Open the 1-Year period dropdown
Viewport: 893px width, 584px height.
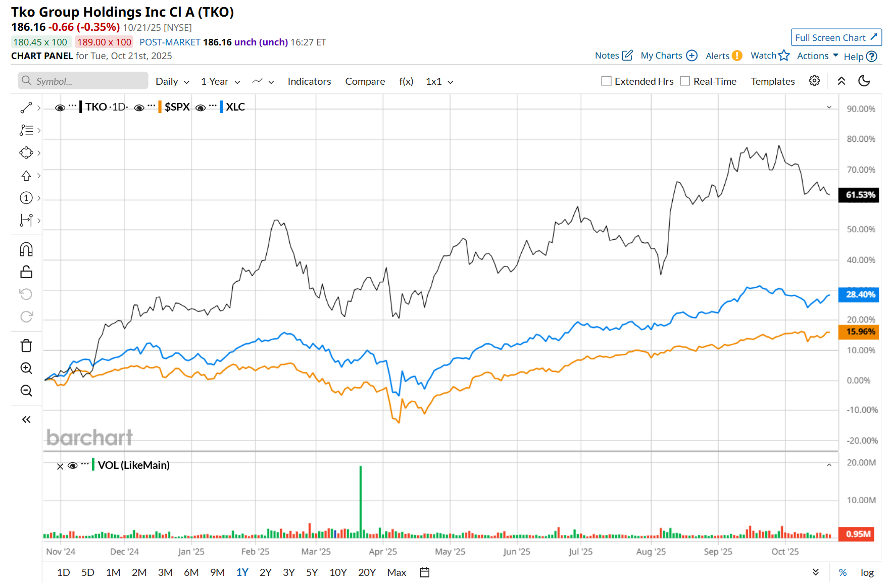(221, 81)
